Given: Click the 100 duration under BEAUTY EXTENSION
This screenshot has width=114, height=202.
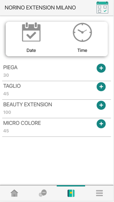Looking at the screenshot, I should (7, 112).
